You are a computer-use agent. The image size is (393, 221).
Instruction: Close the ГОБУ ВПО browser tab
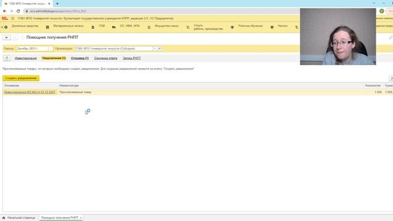(x=49, y=4)
